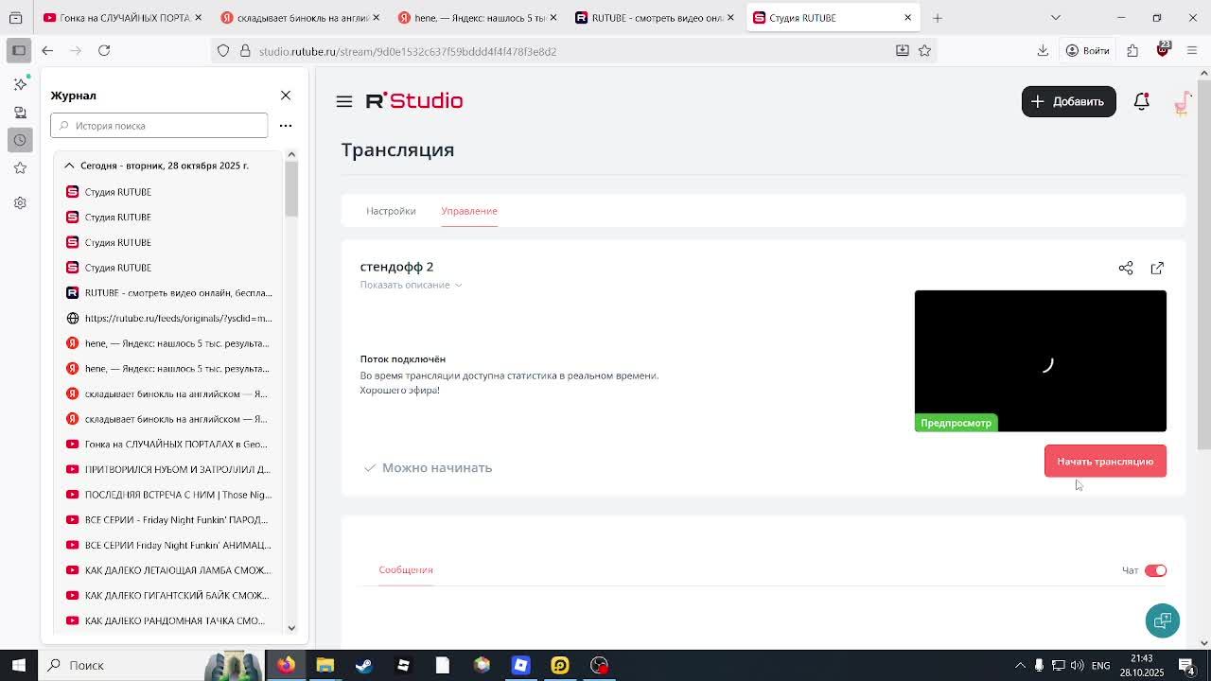The image size is (1211, 681).
Task: Switch to the hene, — Яндекс browser tab
Action: pos(477,18)
